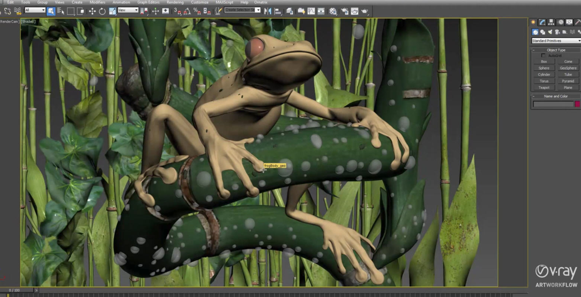
Task: Open the Layer Manager
Action: click(290, 11)
